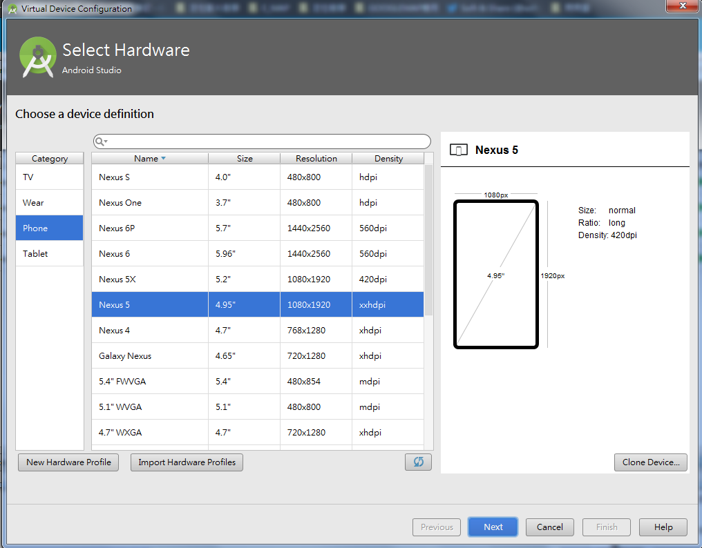Select the Galaxy Nexus device row
Image resolution: width=702 pixels, height=548 pixels.
tap(258, 355)
